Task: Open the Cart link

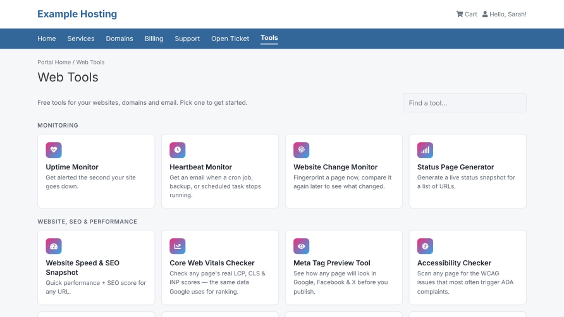Action: pos(467,14)
